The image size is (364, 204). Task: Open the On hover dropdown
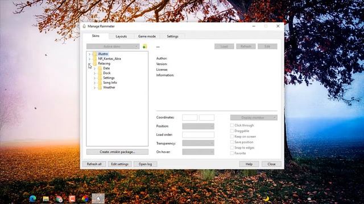click(198, 152)
